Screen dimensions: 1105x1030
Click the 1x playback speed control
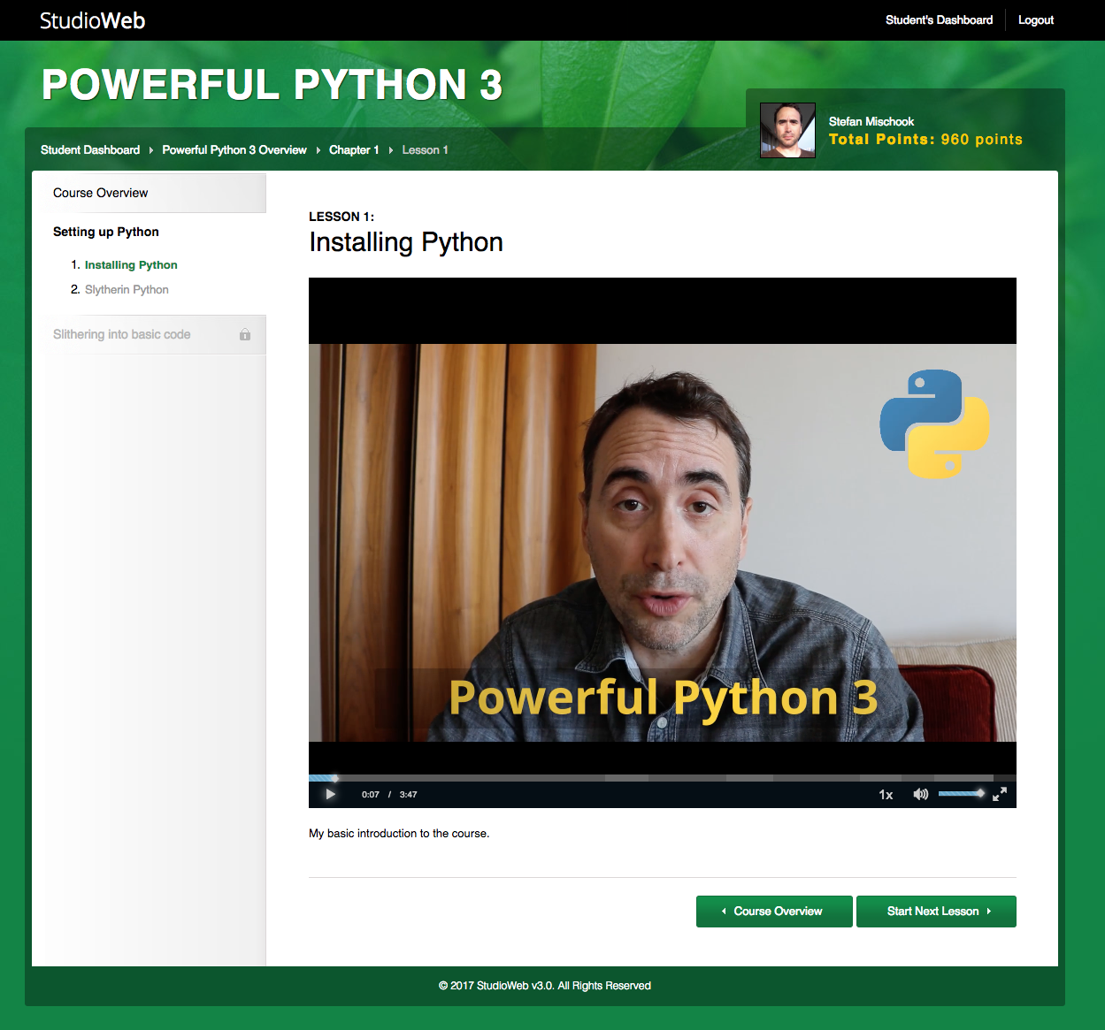coord(885,794)
